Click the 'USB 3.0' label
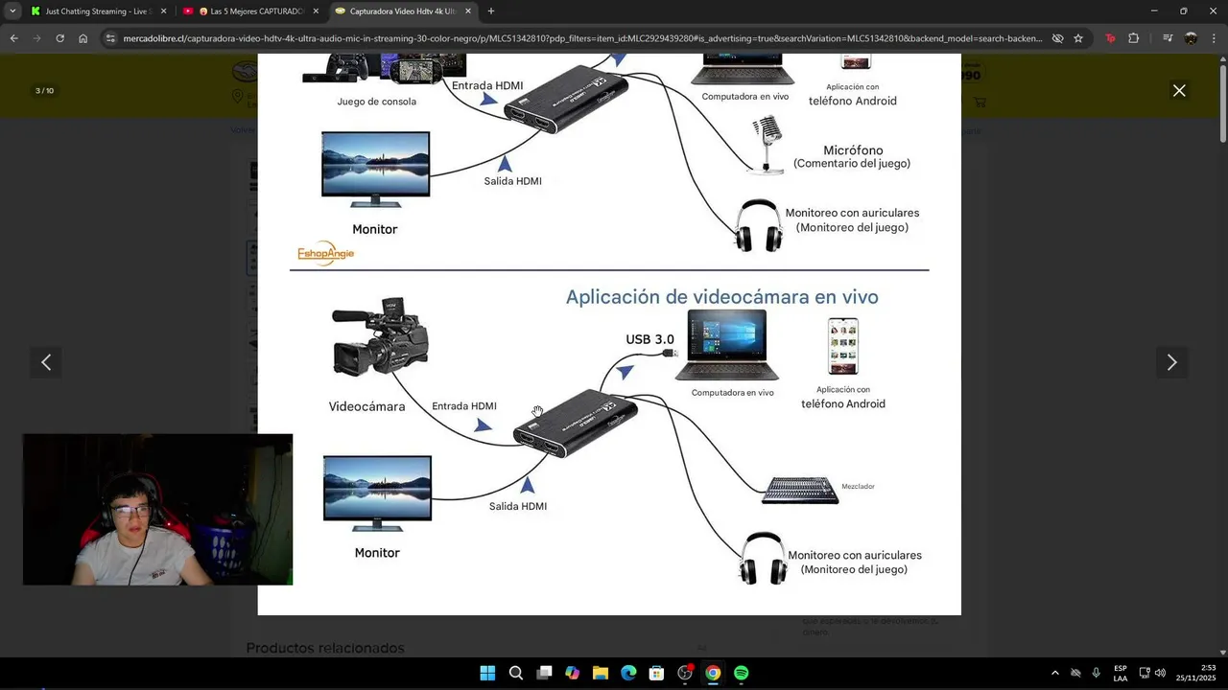The width and height of the screenshot is (1228, 690). 649,339
